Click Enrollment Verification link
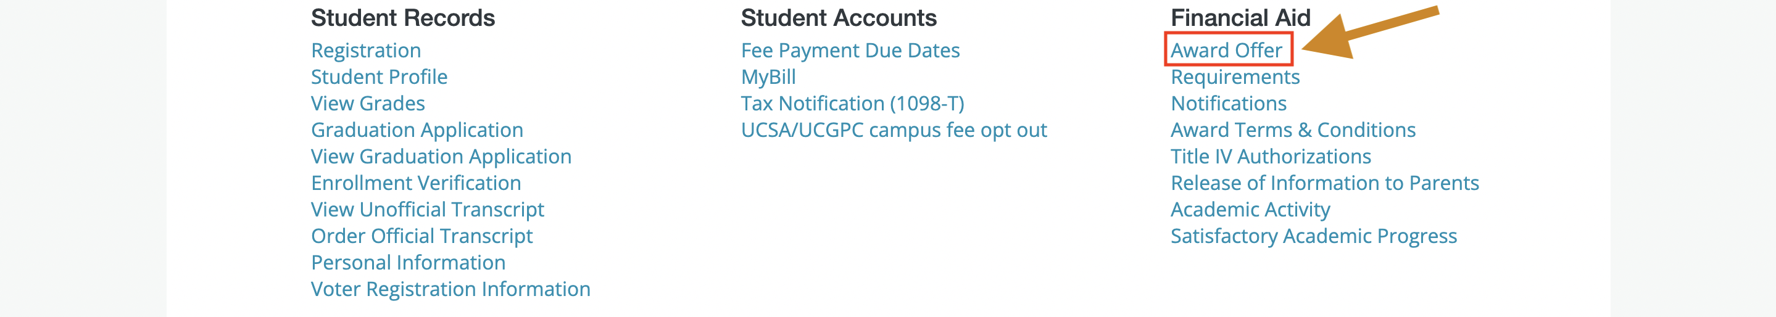Image resolution: width=1776 pixels, height=317 pixels. click(x=416, y=183)
